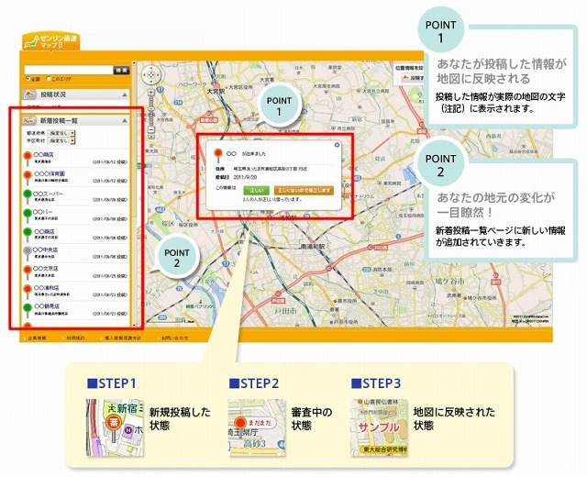The image size is (587, 477).
Task: Click the red pin beside ○○文京店
Action: (x=27, y=272)
